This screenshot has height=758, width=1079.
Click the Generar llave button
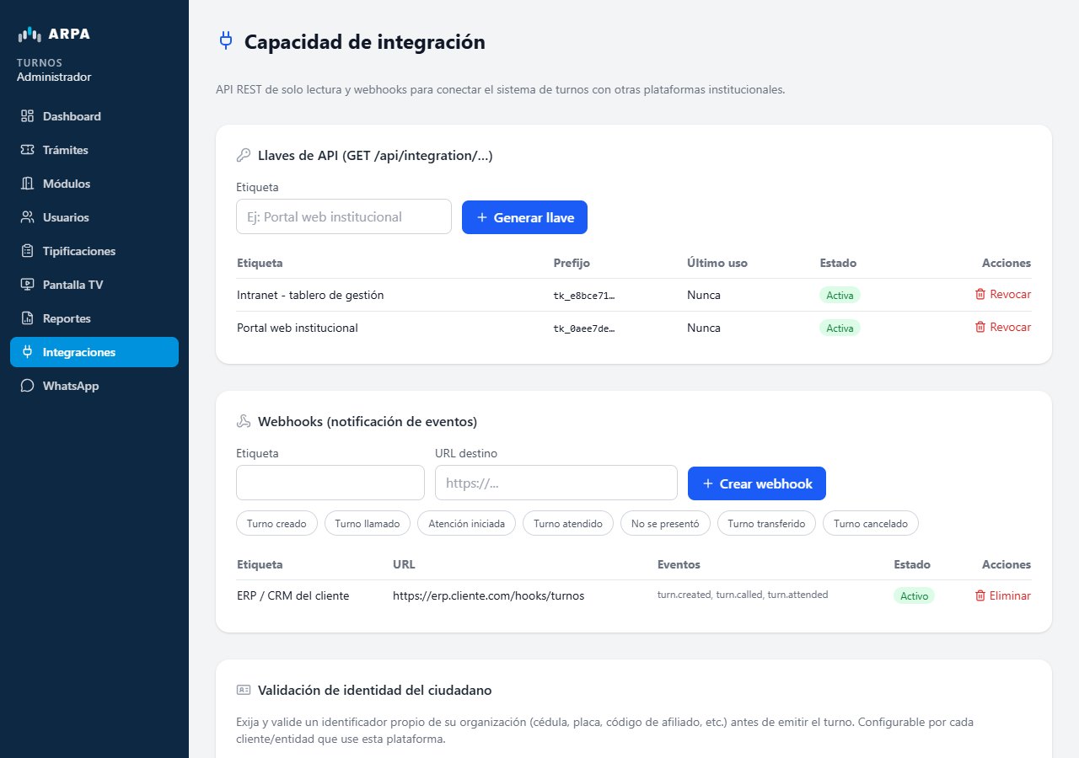coord(524,217)
